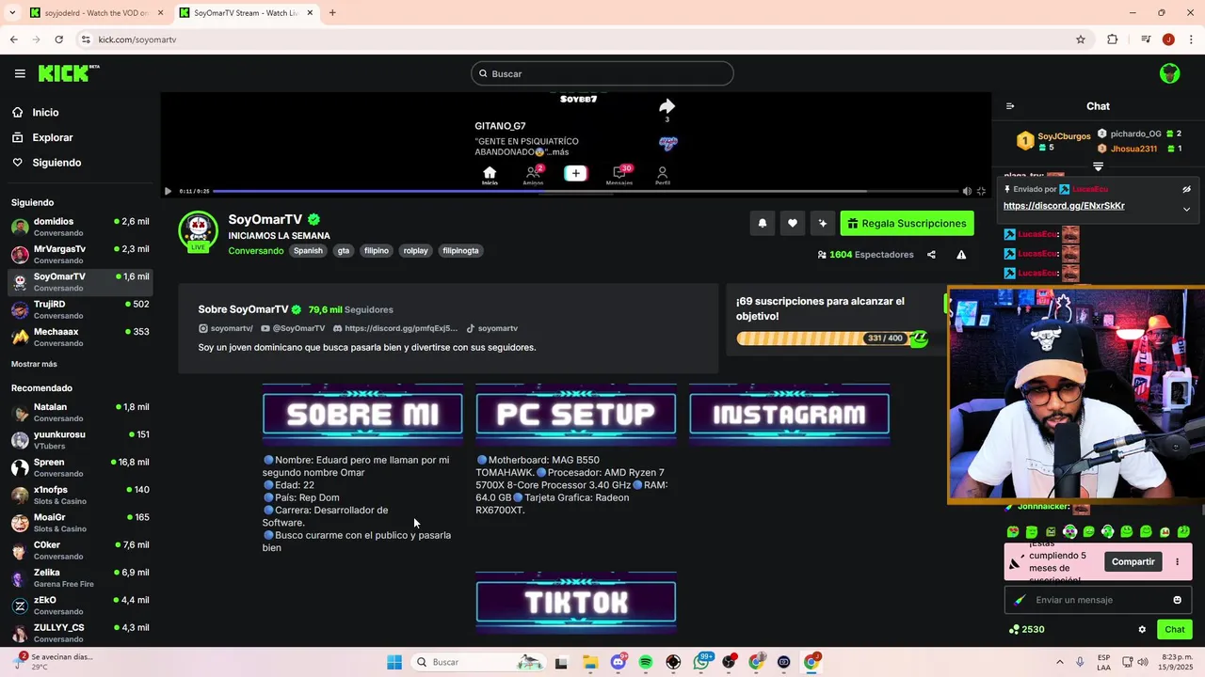Play the stream video
Viewport: 1205px width, 677px height.
[x=169, y=191]
